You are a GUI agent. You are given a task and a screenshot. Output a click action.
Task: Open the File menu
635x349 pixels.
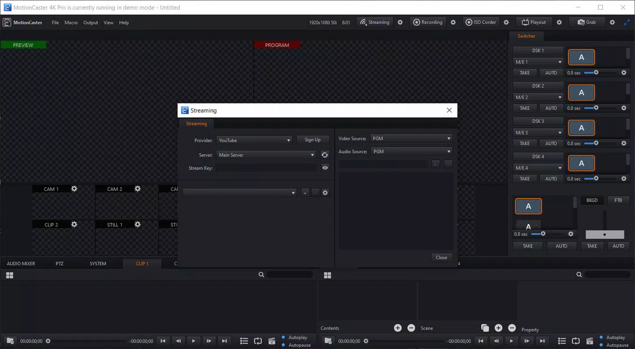55,23
